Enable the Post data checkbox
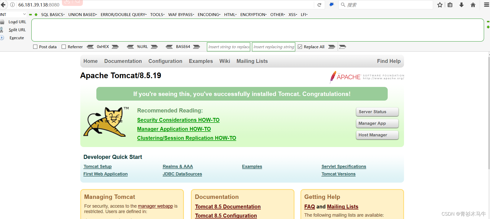 (35, 47)
